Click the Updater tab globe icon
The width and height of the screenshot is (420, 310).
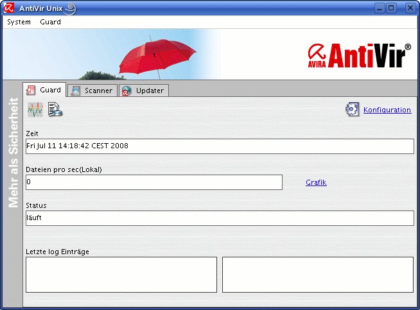(127, 90)
